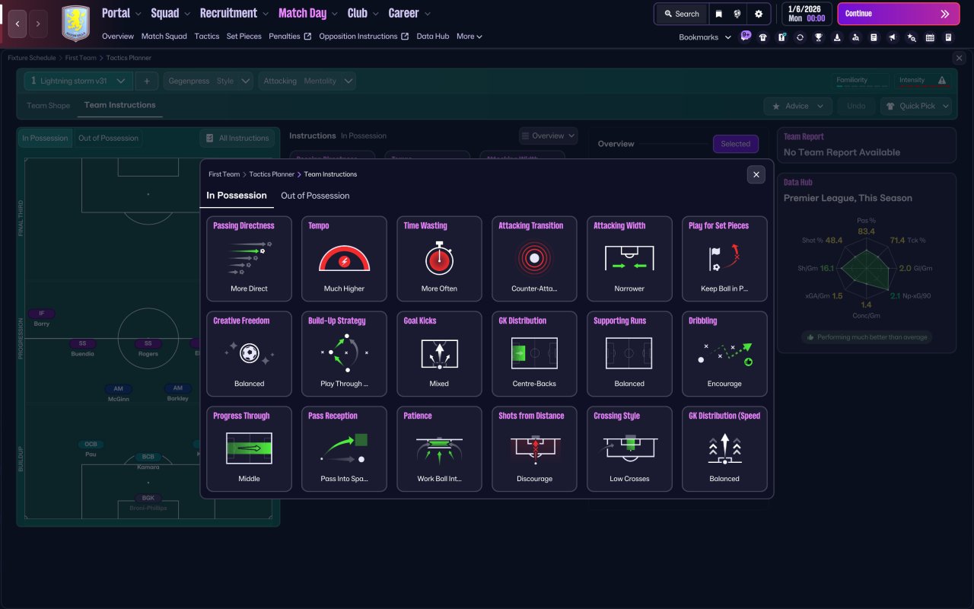Click the Continue button
The height and width of the screenshot is (609, 974).
[899, 14]
